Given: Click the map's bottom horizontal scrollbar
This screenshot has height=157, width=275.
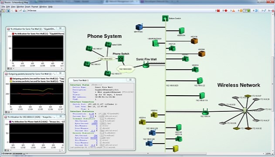Looking at the screenshot, I should pyautogui.click(x=148, y=154).
